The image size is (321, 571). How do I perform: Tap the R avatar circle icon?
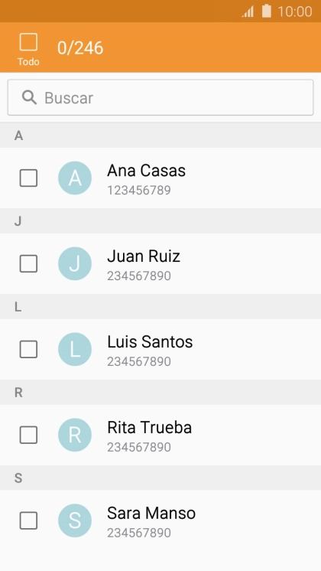point(75,435)
